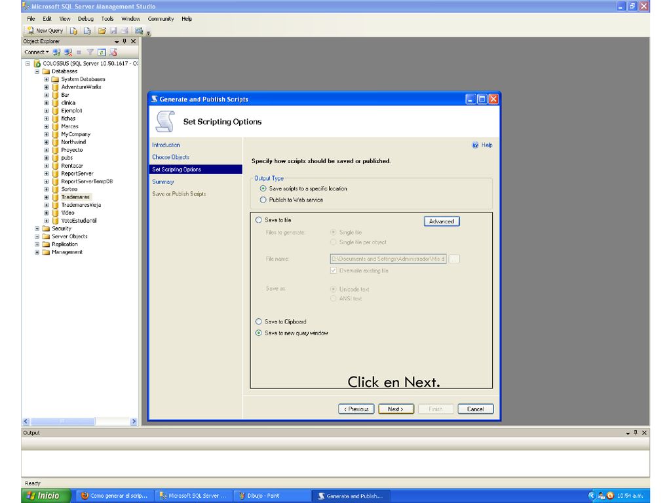671x503 pixels.
Task: Click the Management folder icon
Action: click(47, 252)
